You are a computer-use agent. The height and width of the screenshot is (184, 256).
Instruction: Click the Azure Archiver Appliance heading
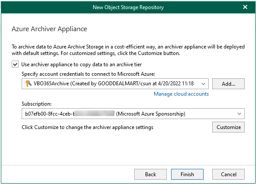(49, 29)
